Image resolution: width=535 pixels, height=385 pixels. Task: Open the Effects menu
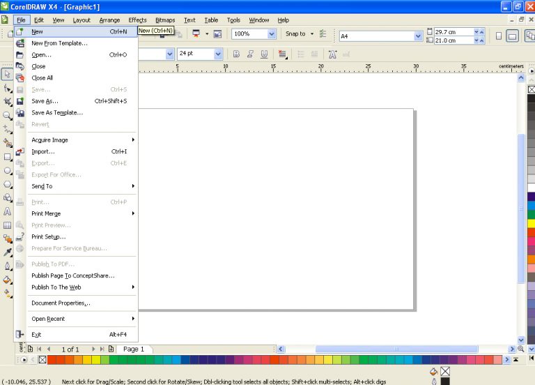tap(137, 20)
